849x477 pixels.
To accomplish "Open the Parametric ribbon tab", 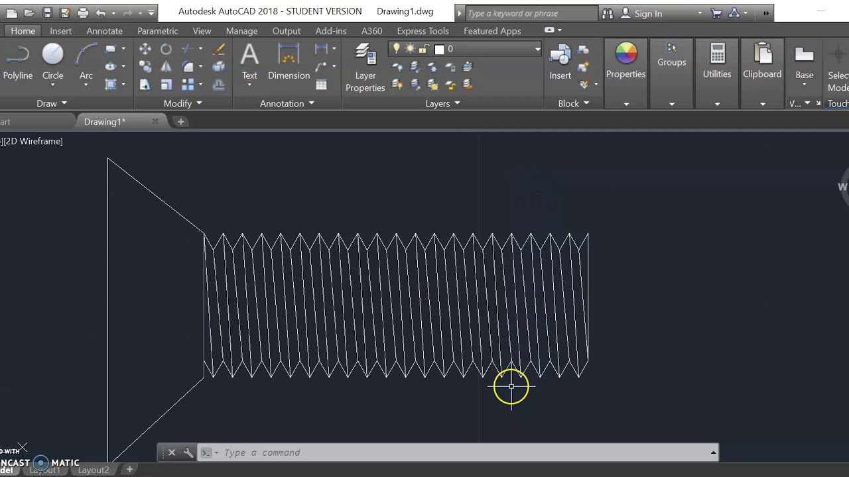I will pos(157,31).
